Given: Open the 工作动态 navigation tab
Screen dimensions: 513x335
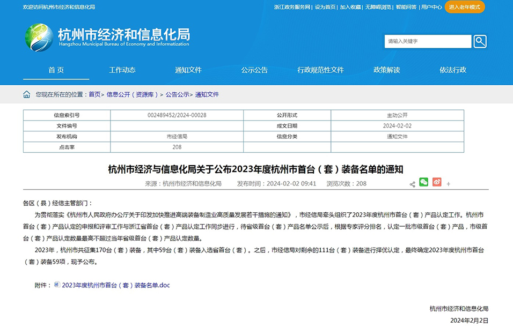Looking at the screenshot, I should pos(122,70).
